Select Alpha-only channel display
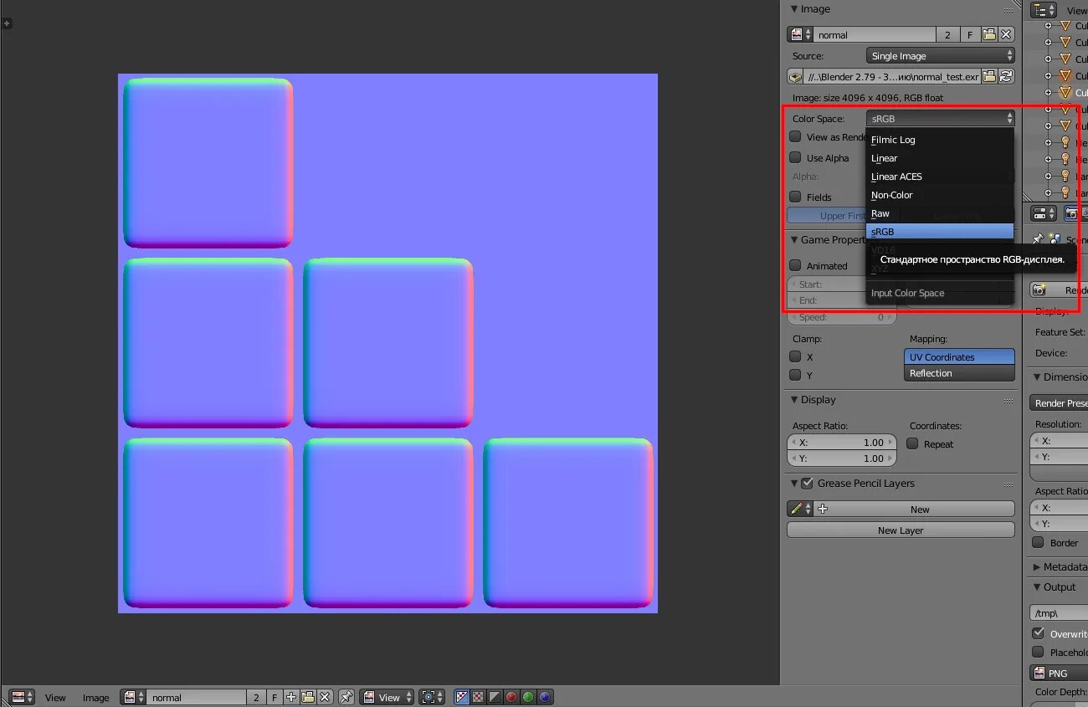The image size is (1088, 707). tap(495, 697)
